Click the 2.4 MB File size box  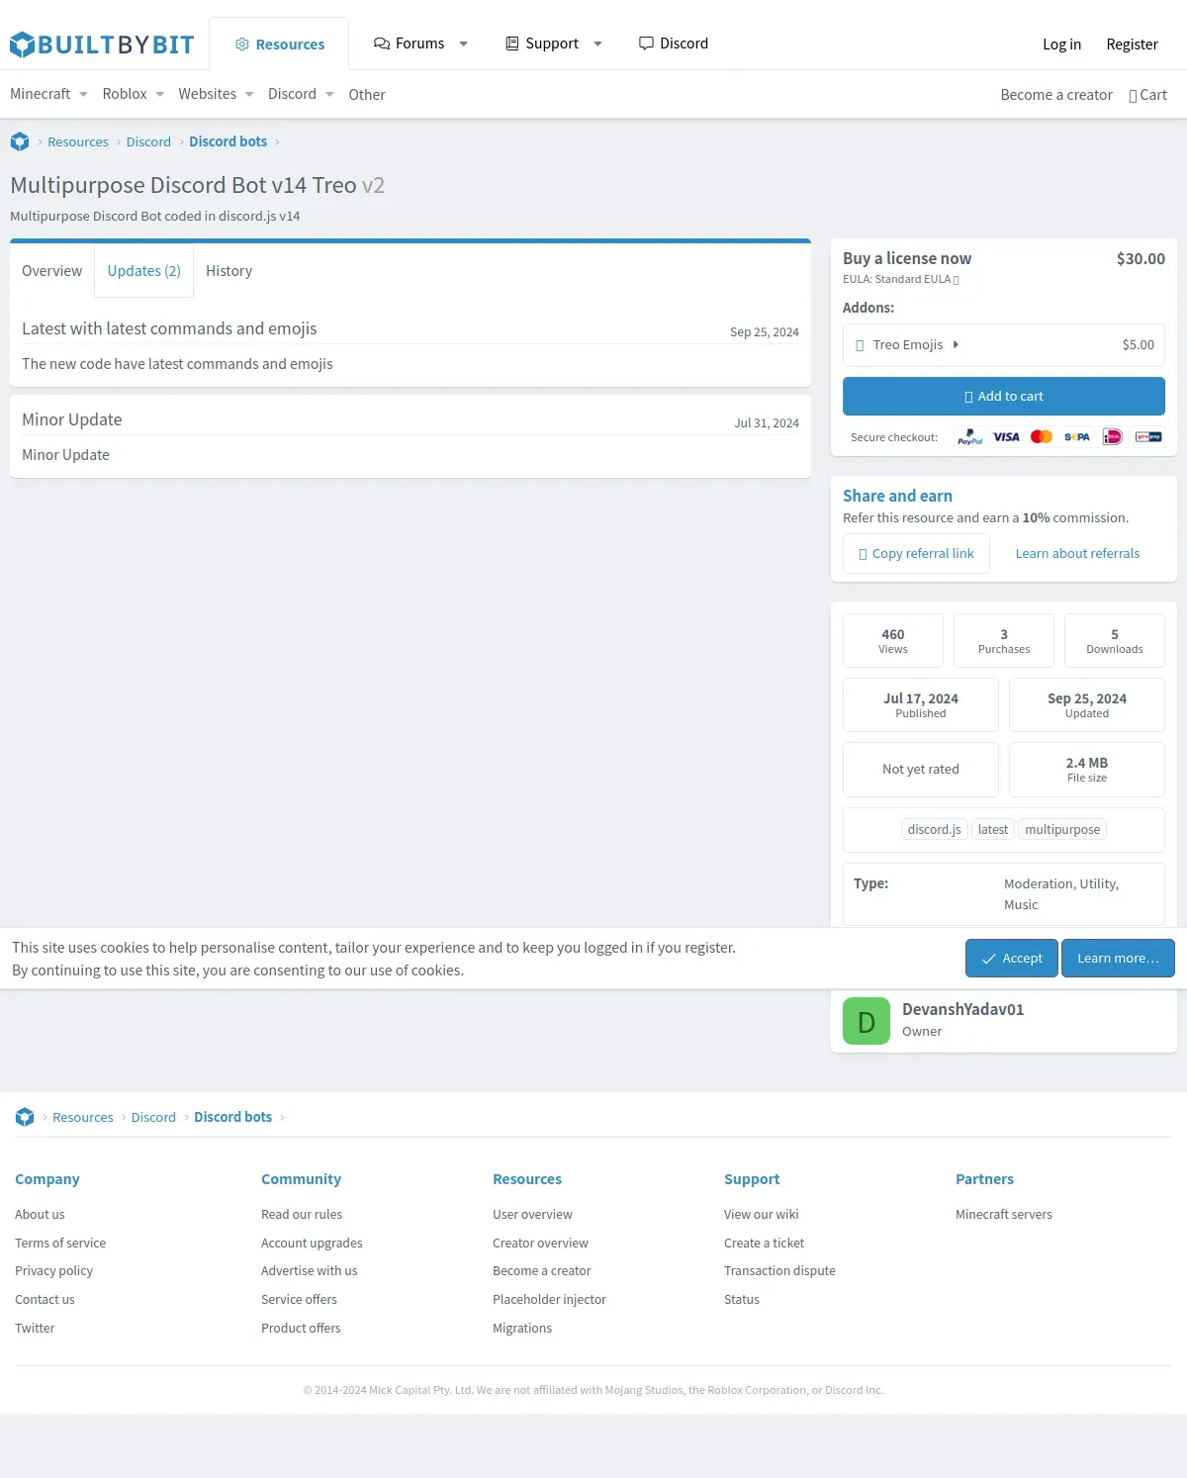(1087, 770)
